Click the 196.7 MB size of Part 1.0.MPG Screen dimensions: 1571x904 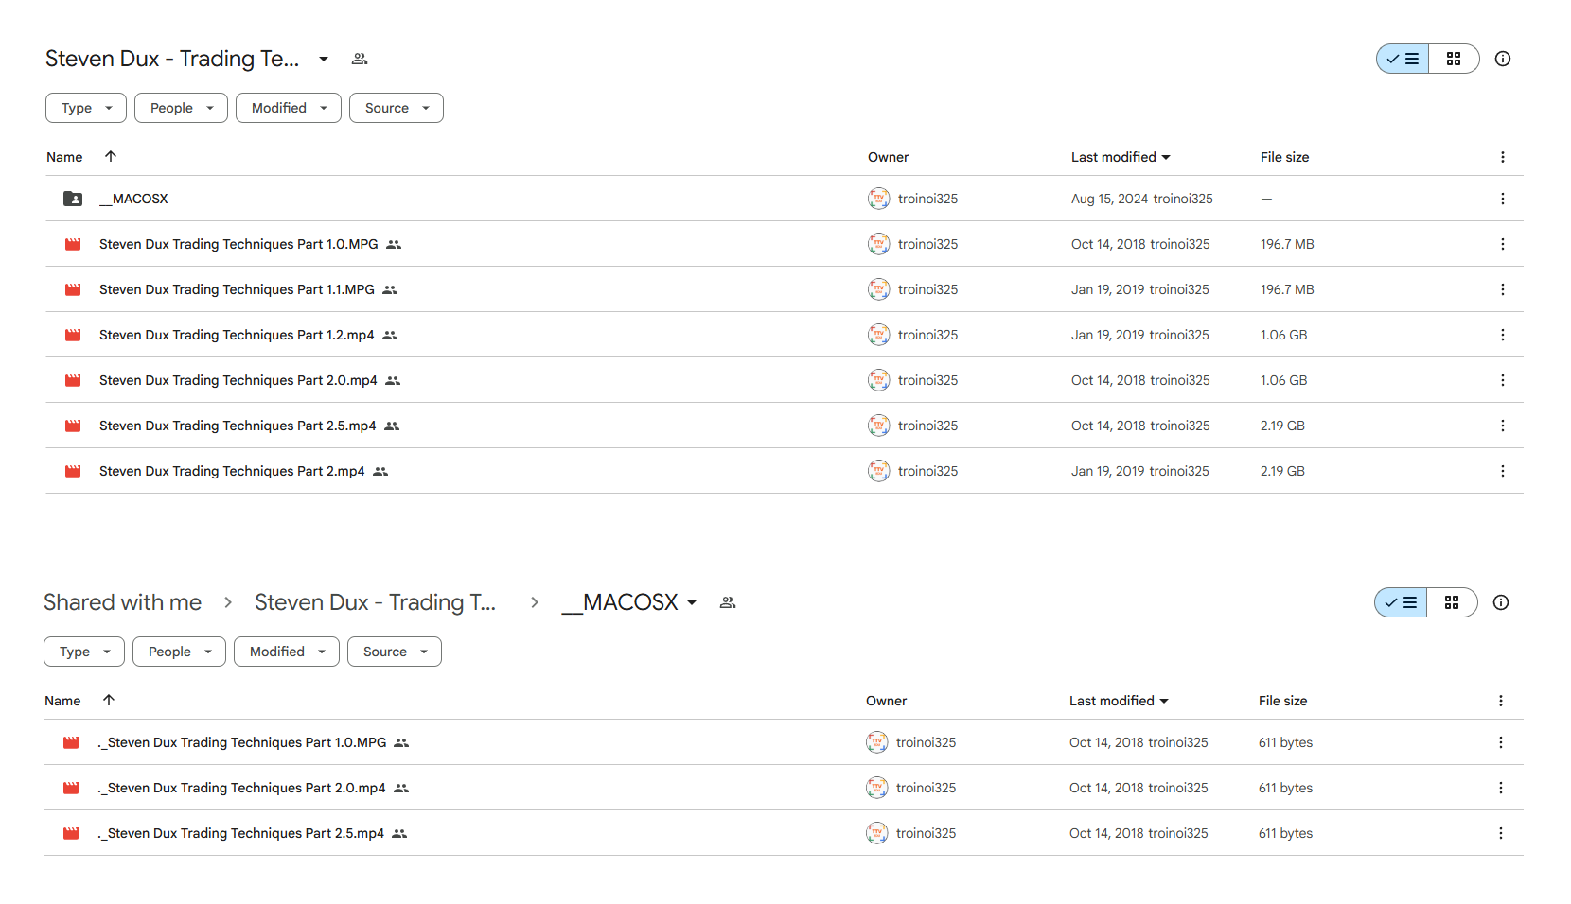point(1287,244)
